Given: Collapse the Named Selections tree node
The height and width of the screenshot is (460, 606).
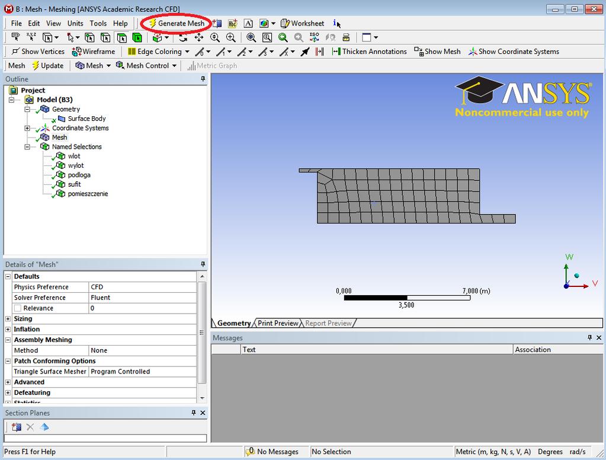Looking at the screenshot, I should (x=27, y=147).
